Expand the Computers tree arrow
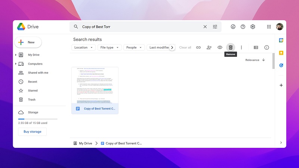 click(16, 64)
